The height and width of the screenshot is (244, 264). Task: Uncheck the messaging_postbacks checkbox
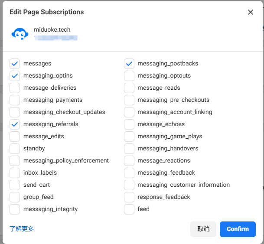pos(129,64)
